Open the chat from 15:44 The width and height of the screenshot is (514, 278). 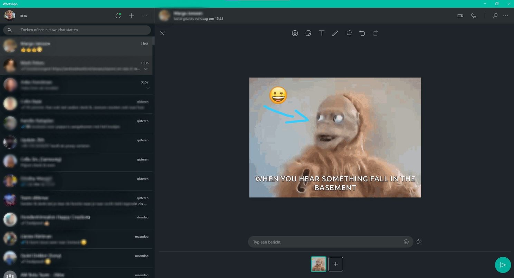click(x=76, y=46)
